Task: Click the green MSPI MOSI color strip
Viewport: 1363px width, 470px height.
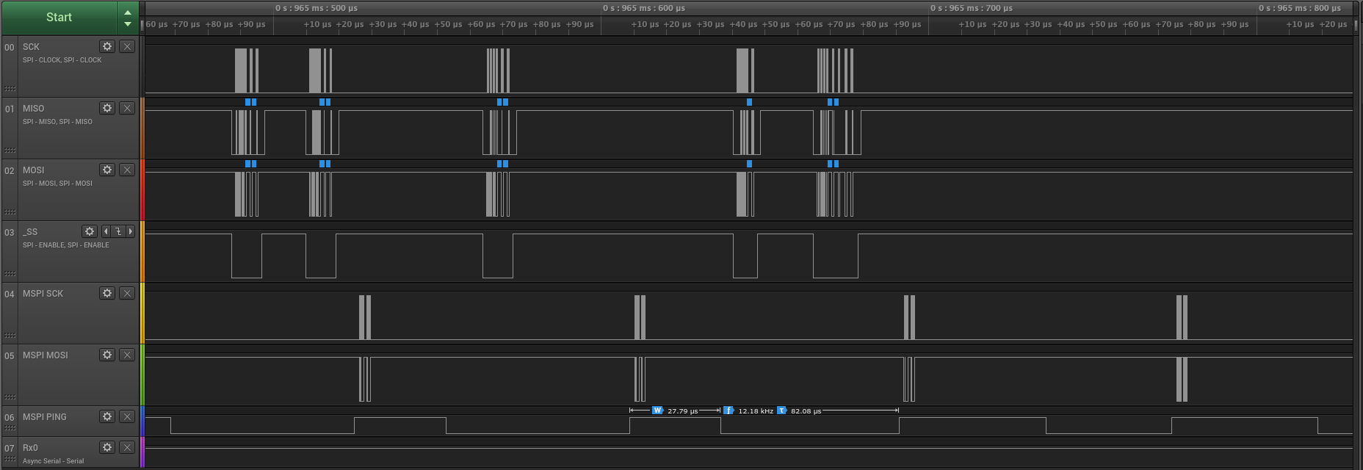Action: click(x=142, y=375)
